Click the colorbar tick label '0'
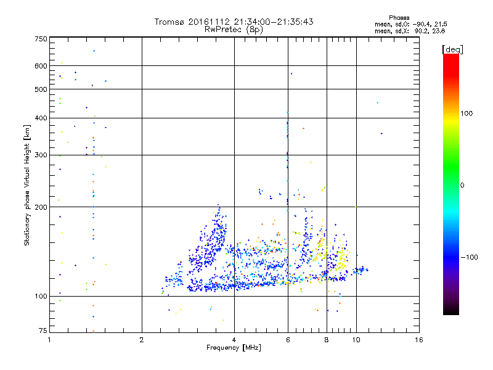The height and width of the screenshot is (370, 493). 462,186
